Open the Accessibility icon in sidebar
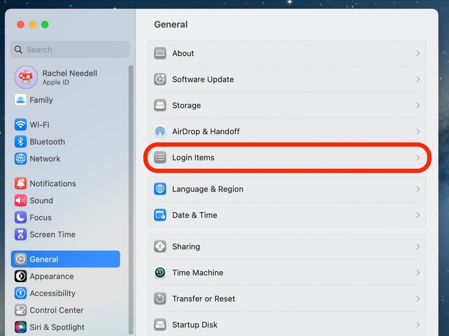The width and height of the screenshot is (449, 336). 21,293
